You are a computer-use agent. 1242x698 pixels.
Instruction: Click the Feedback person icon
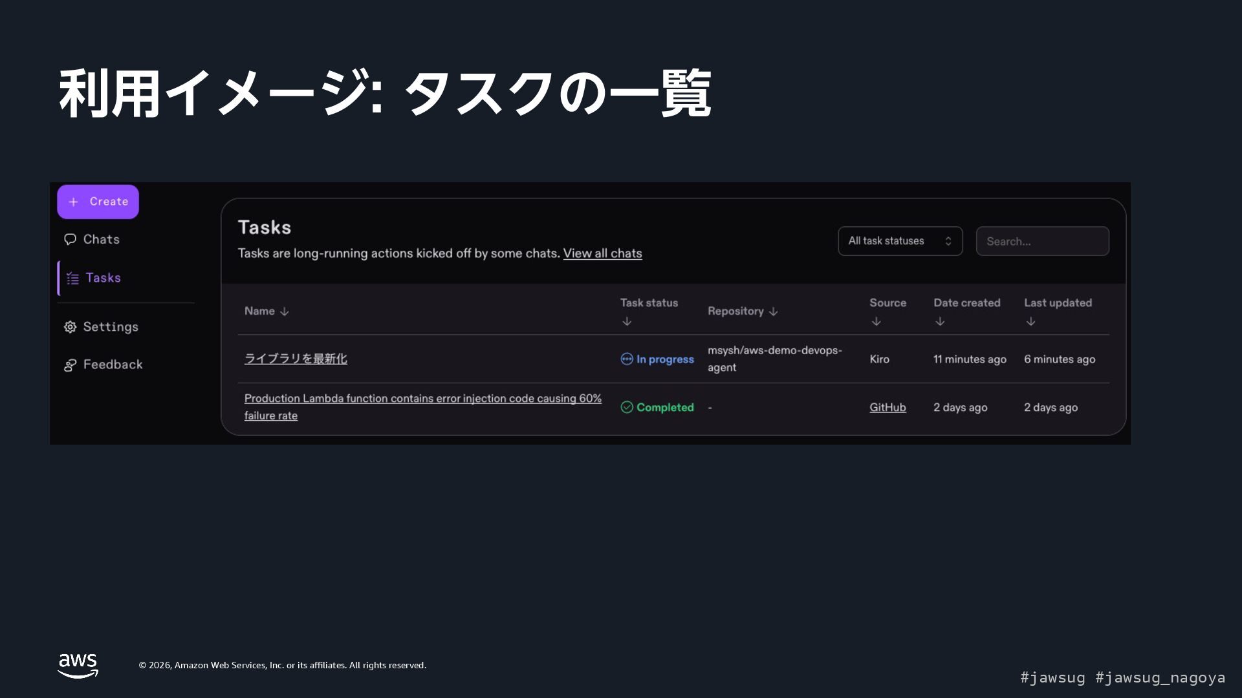pos(70,365)
